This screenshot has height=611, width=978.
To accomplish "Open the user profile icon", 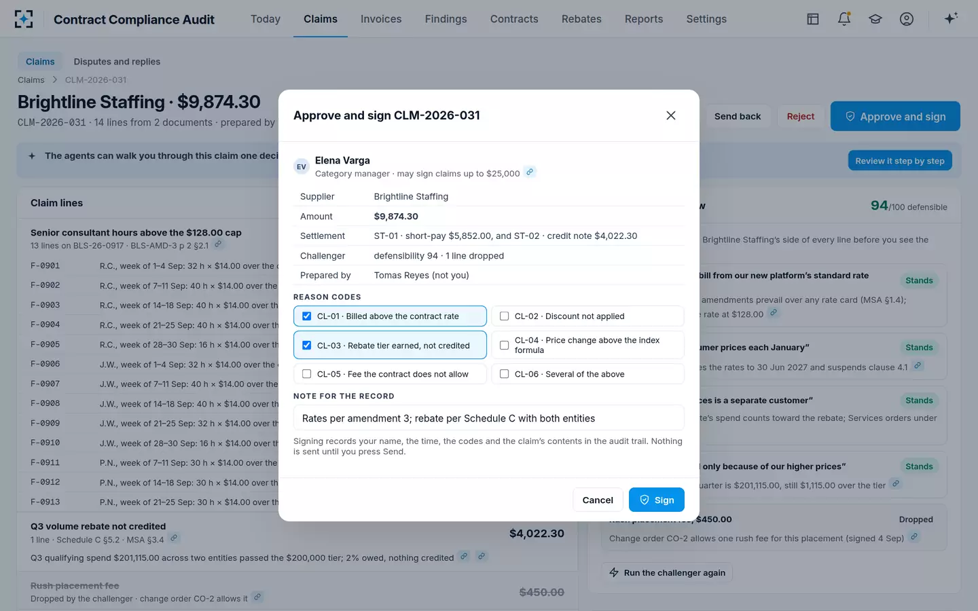I will 907,19.
